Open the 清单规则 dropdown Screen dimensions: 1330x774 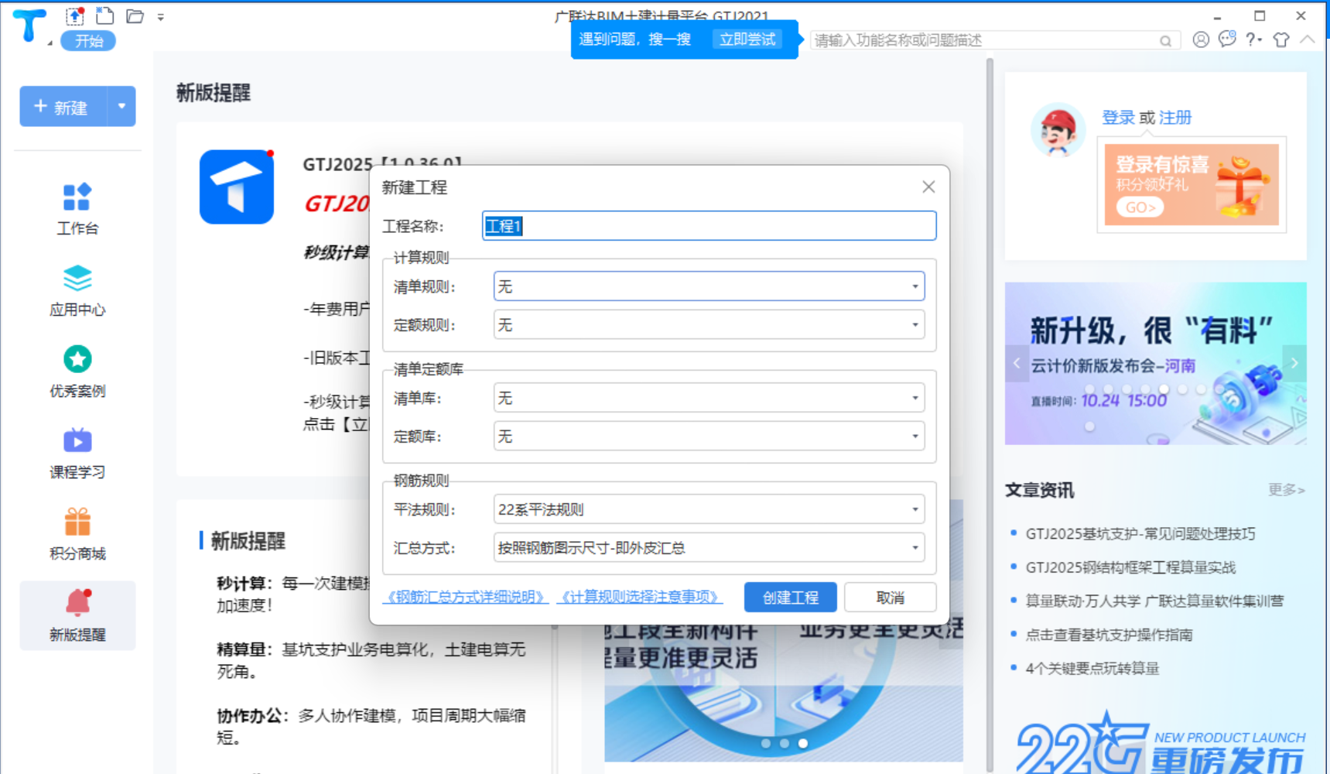click(709, 286)
